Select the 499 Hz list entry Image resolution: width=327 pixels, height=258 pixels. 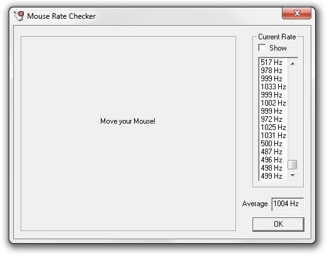[x=273, y=176]
